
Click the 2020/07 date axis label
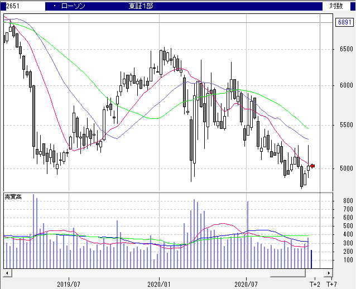point(246,284)
